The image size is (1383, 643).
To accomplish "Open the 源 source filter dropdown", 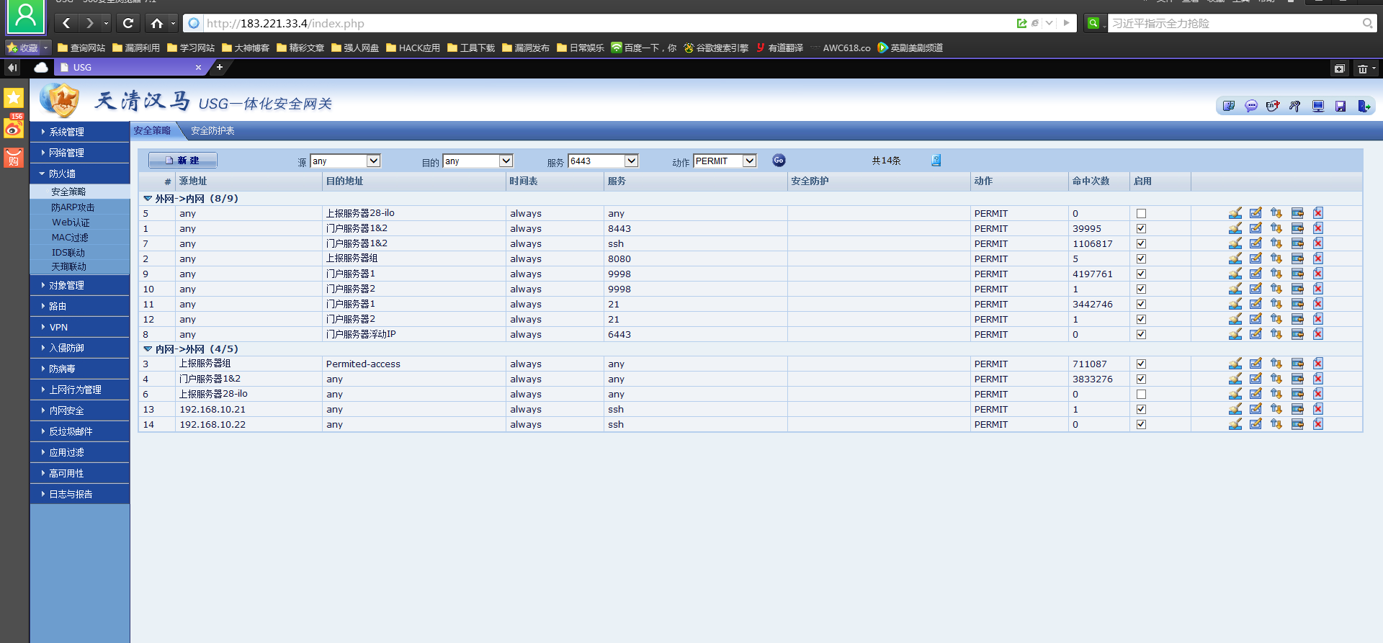I will 345,161.
